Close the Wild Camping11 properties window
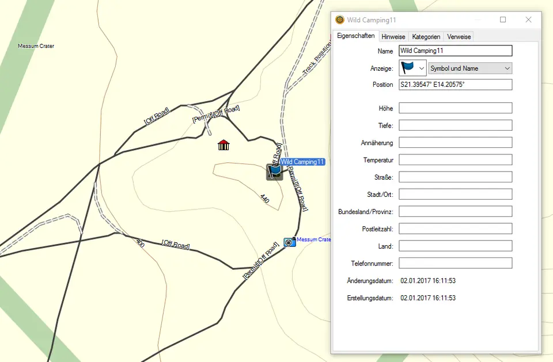553x362 pixels. [528, 20]
